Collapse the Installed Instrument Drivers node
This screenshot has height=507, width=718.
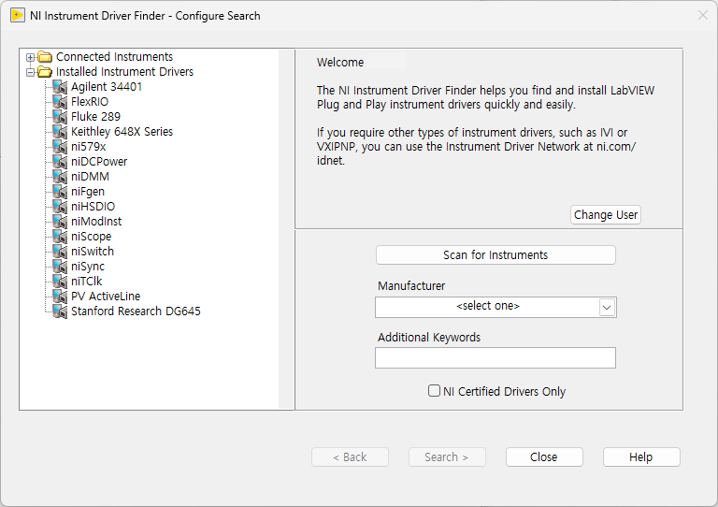click(x=30, y=72)
